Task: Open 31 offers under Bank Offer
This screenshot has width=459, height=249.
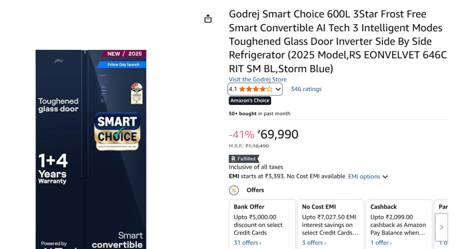Action: (x=247, y=243)
